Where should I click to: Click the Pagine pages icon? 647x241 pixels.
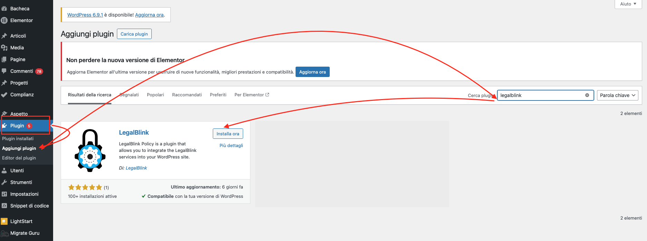(4, 59)
